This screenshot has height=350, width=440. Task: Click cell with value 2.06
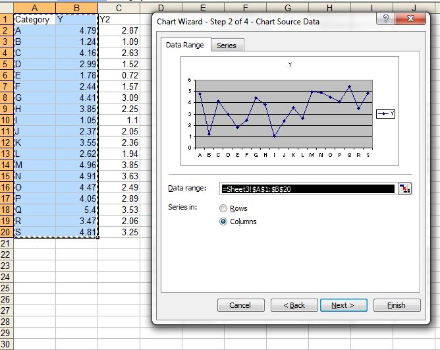(x=119, y=221)
